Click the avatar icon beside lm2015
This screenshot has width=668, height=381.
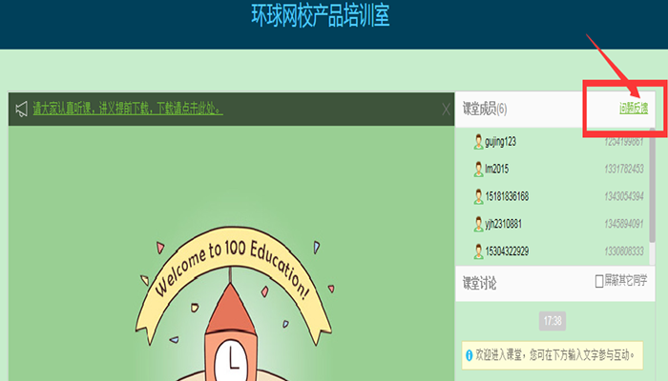click(478, 169)
